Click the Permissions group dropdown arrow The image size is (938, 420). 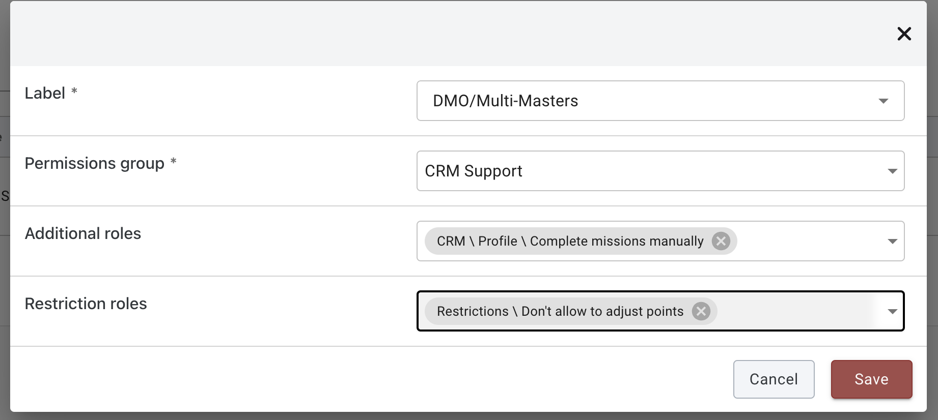(x=892, y=171)
